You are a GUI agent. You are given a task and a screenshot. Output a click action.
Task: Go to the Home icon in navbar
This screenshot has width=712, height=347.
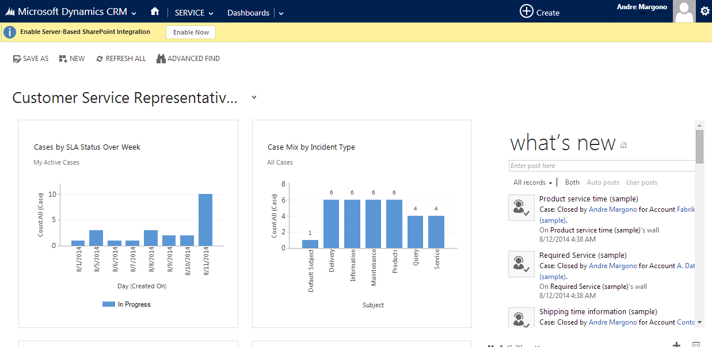click(154, 12)
